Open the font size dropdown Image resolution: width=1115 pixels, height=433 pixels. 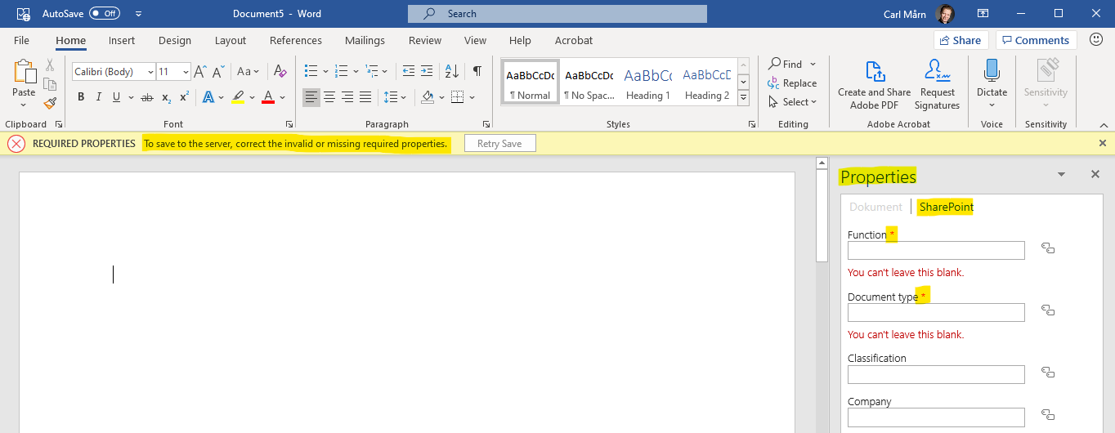(x=186, y=72)
